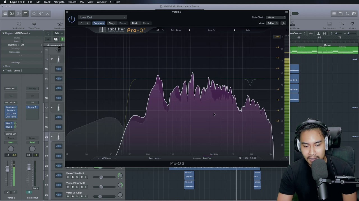
Task: Go to previous plugin preset arrow
Action: (81, 23)
